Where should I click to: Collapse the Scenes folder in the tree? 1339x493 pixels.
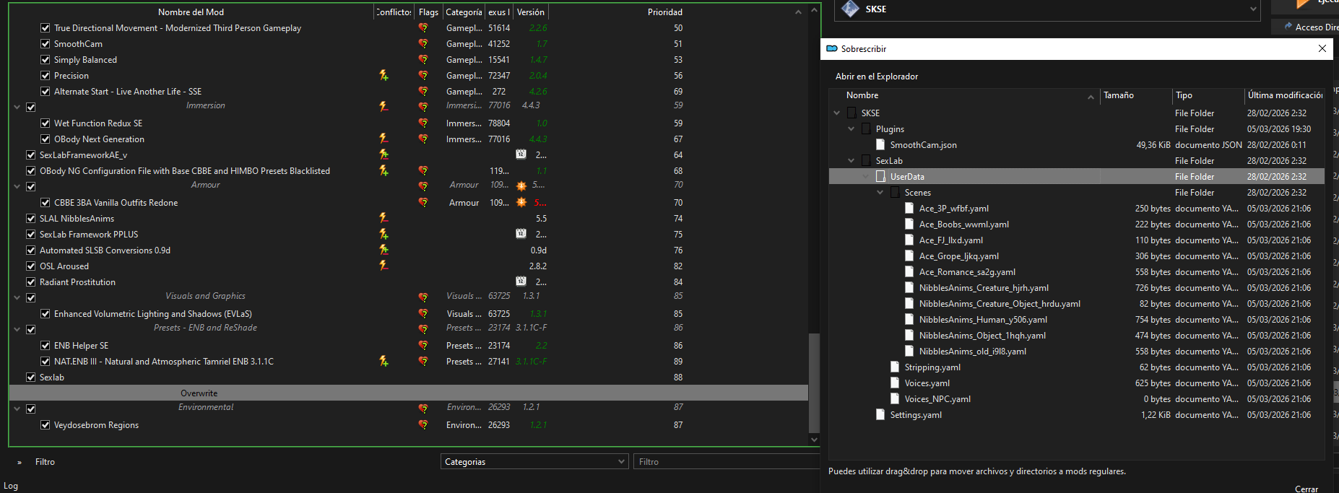[880, 192]
